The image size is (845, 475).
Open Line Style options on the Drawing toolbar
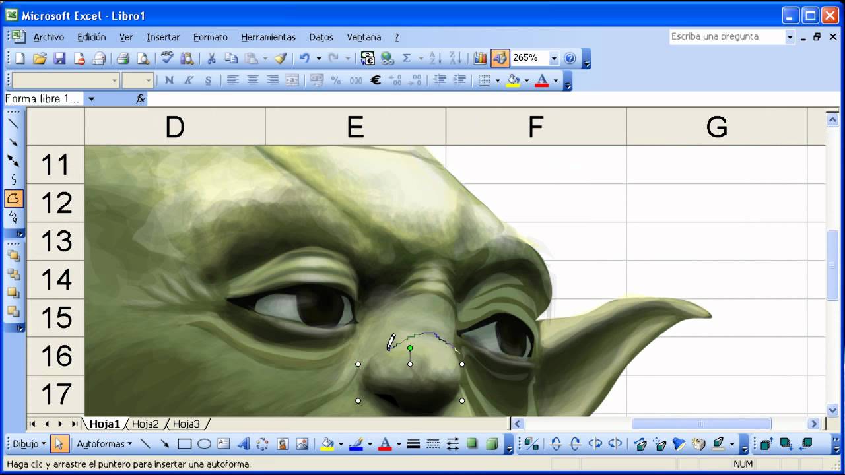(413, 444)
